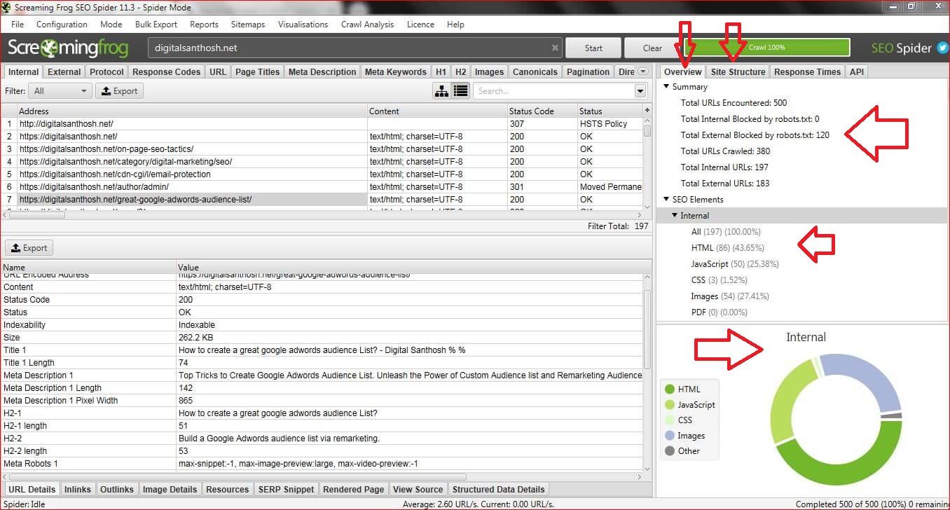This screenshot has height=510, width=950.
Task: Switch to the Canonicals tab
Action: 535,71
